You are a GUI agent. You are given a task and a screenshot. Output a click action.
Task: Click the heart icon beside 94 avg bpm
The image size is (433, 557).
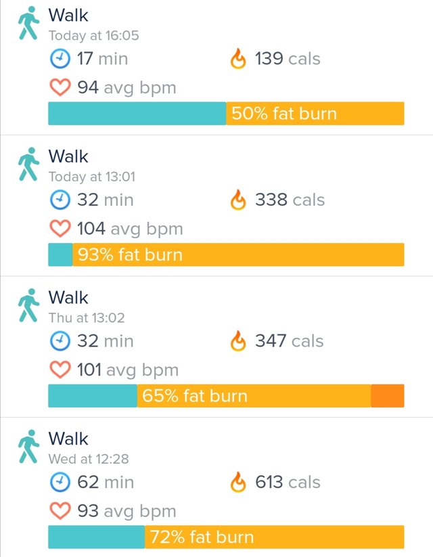coord(60,87)
